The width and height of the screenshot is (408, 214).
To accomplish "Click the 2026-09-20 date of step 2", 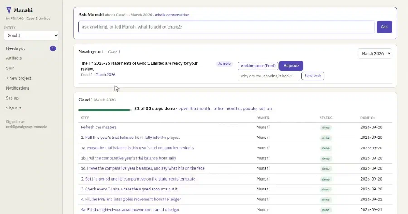I will point(371,179).
